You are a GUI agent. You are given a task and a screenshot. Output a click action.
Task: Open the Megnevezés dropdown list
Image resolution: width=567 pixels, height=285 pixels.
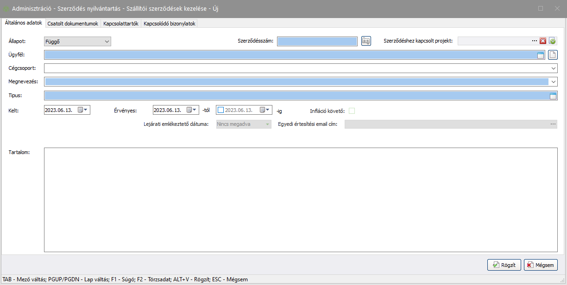click(554, 82)
